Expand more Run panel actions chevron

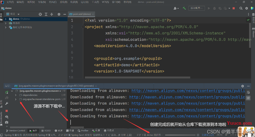coord(7,126)
